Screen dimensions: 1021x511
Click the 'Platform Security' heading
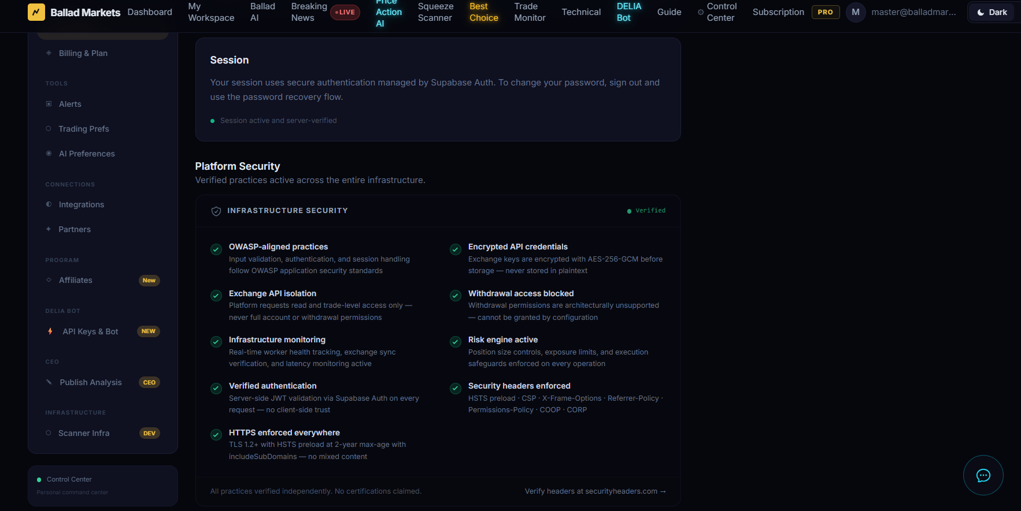[x=238, y=166]
